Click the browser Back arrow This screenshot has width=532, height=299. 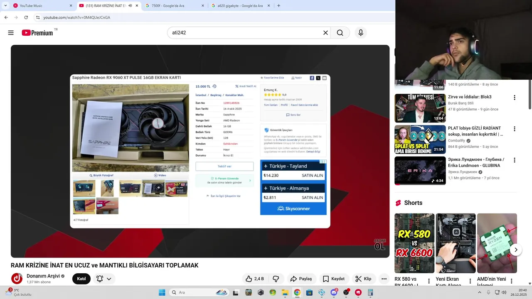(x=6, y=17)
